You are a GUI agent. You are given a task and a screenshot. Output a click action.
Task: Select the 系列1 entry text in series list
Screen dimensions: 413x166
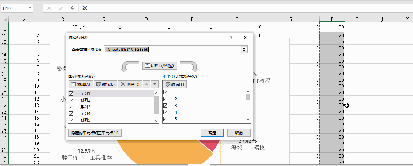[85, 94]
